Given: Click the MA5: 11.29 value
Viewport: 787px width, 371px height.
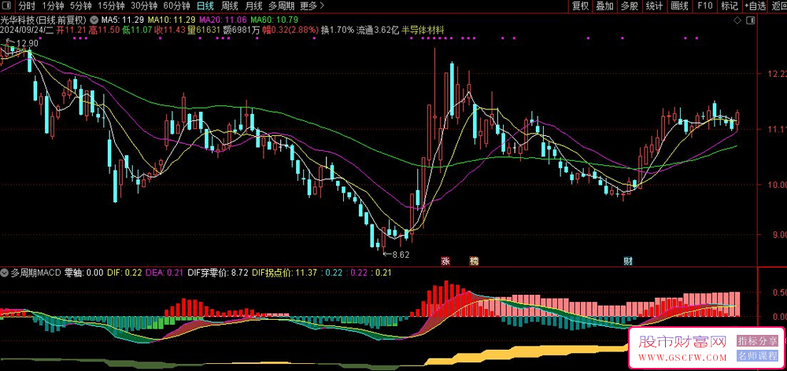Looking at the screenshot, I should coord(123,20).
